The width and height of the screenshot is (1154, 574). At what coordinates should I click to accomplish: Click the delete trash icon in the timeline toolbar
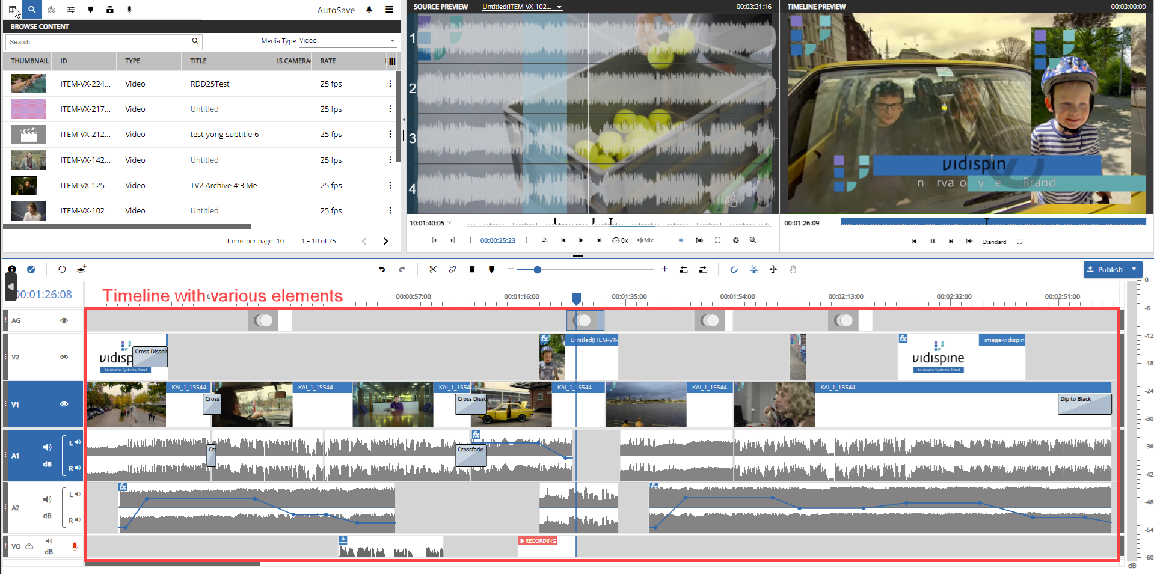(x=472, y=269)
